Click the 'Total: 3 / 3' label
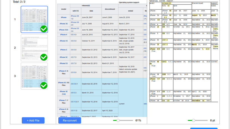This screenshot has width=230, height=129. click(19, 2)
